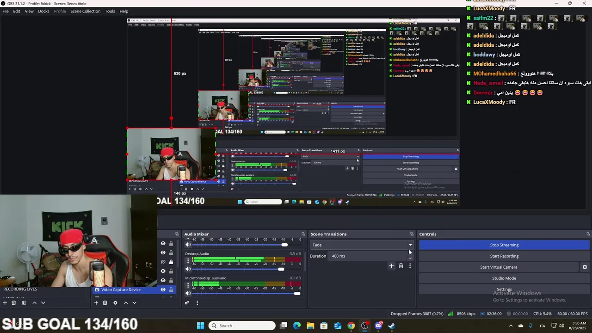Undock the Controls panel with the float icon
Viewport: 592px width, 333px height.
click(x=588, y=234)
